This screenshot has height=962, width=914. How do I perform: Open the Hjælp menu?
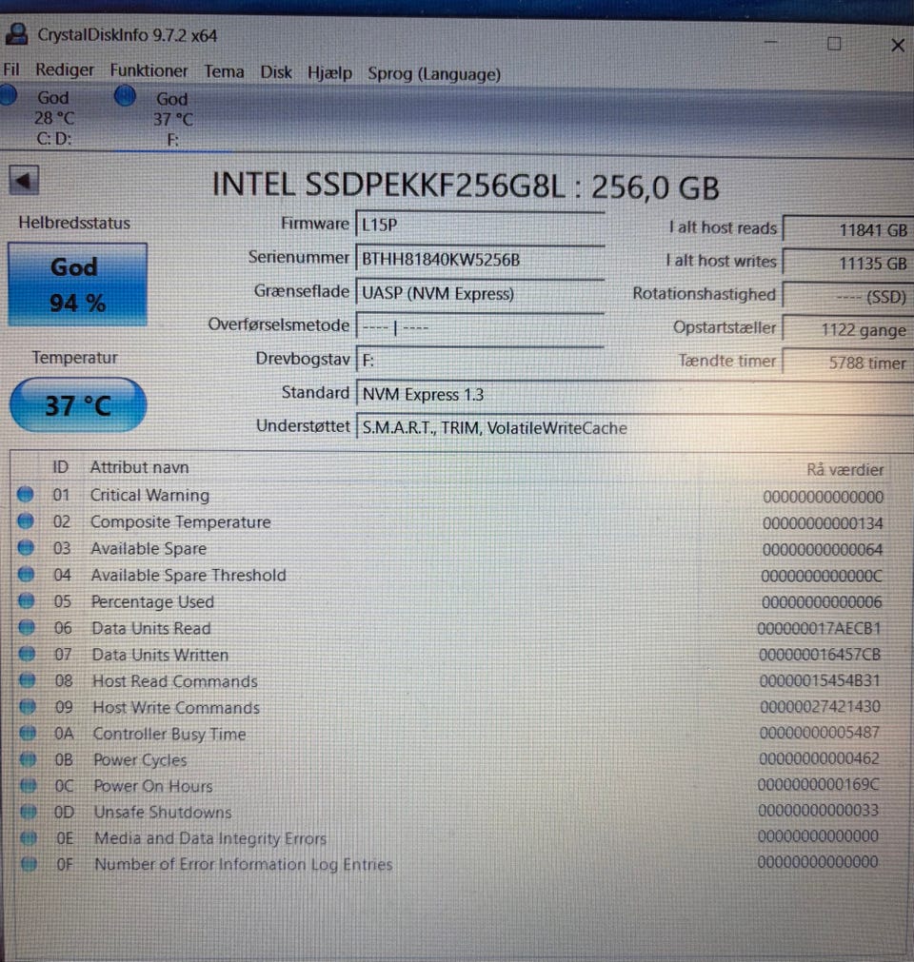click(x=329, y=73)
